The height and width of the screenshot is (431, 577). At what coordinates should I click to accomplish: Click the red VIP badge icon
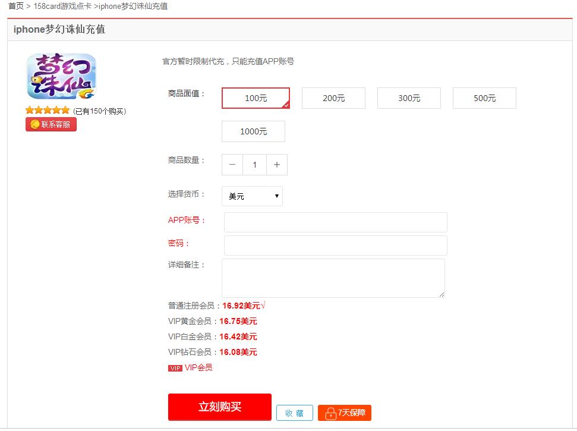175,368
